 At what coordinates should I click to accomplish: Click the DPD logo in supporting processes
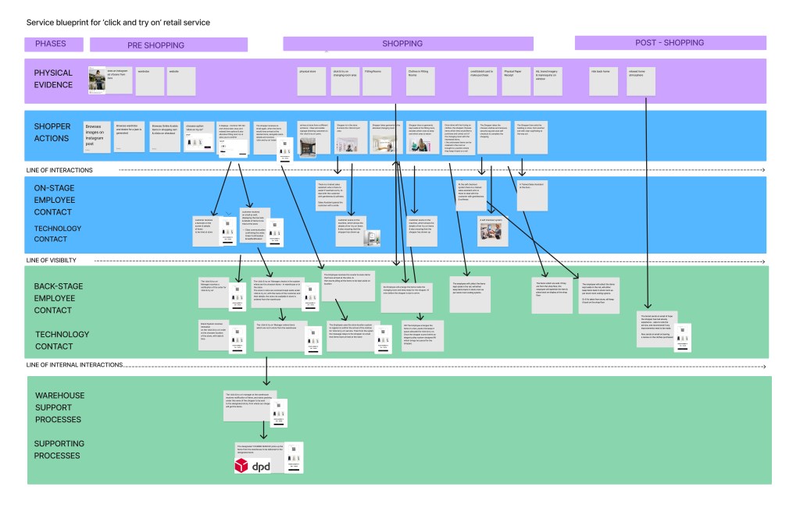click(x=251, y=466)
